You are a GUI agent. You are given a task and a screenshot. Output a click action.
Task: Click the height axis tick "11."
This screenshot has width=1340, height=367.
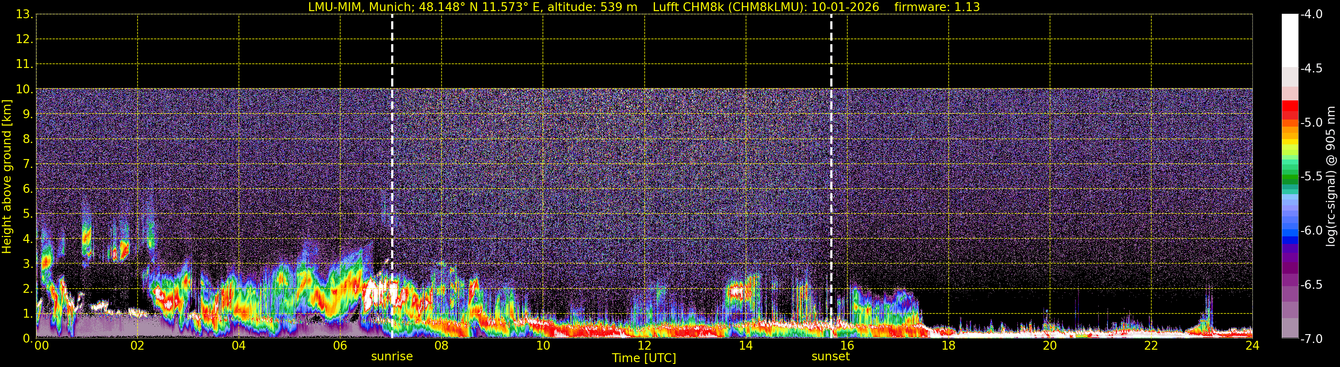[x=24, y=64]
